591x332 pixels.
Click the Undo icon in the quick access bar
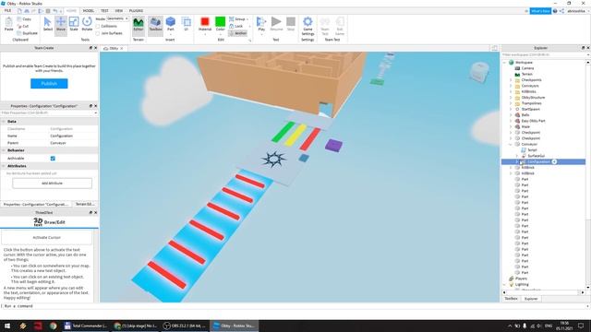click(55, 11)
